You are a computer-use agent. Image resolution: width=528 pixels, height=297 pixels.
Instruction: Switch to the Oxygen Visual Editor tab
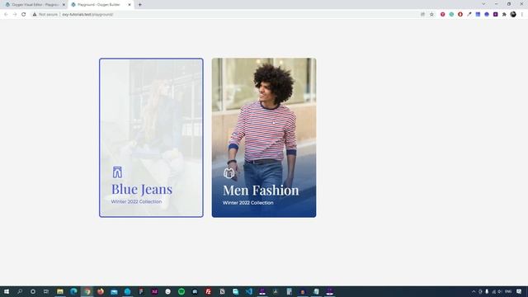tap(35, 5)
